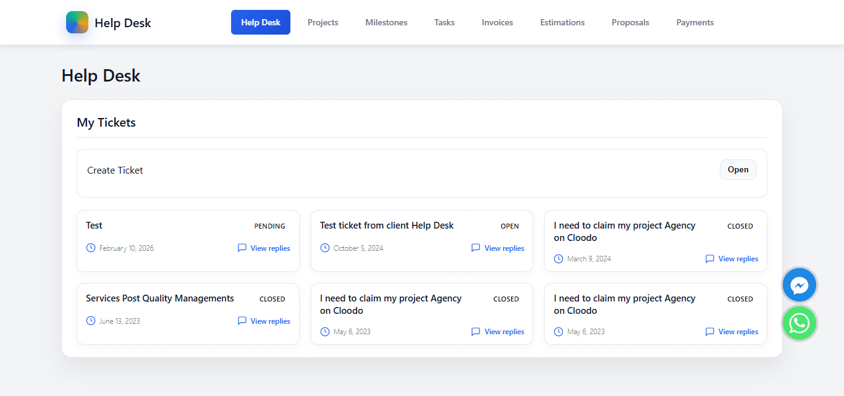Click reply bubble icon on March 9 ticket
844x396 pixels.
[x=710, y=259]
